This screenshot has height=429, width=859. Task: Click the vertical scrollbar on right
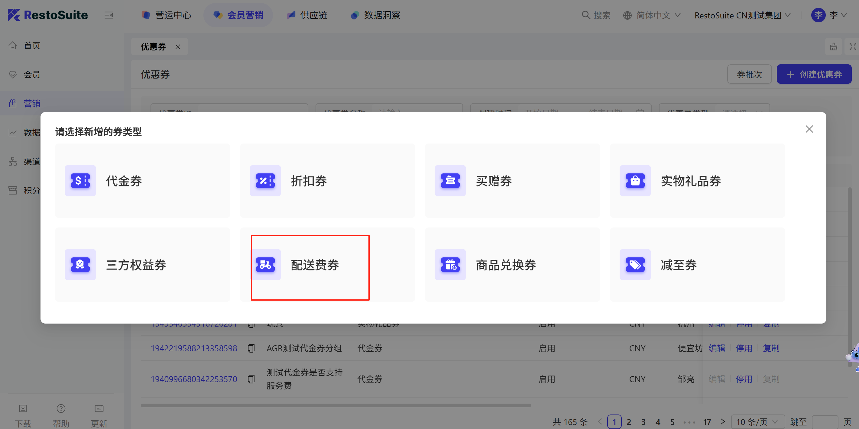point(850,277)
